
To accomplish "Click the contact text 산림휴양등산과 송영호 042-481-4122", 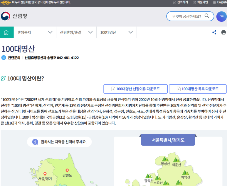I will tap(52, 58).
